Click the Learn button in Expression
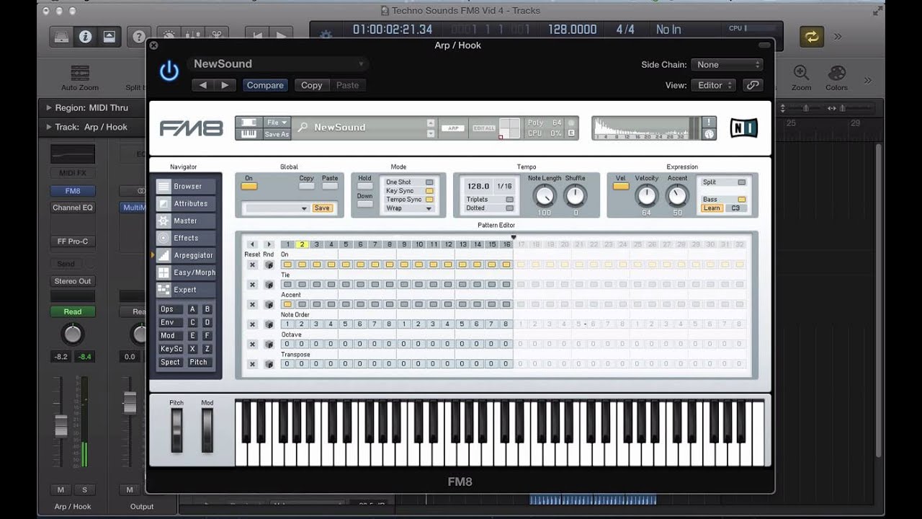The image size is (922, 519). [x=712, y=208]
